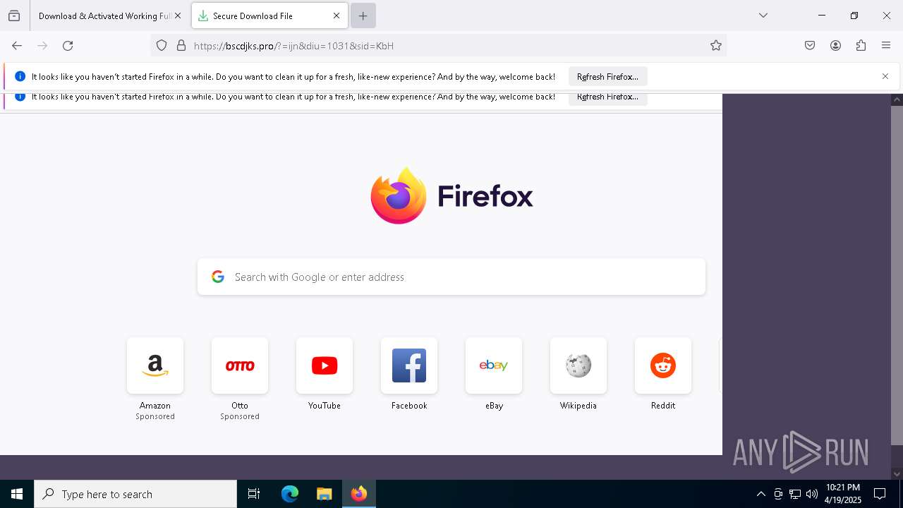Go back with the back arrow
This screenshot has height=508, width=903.
click(17, 46)
